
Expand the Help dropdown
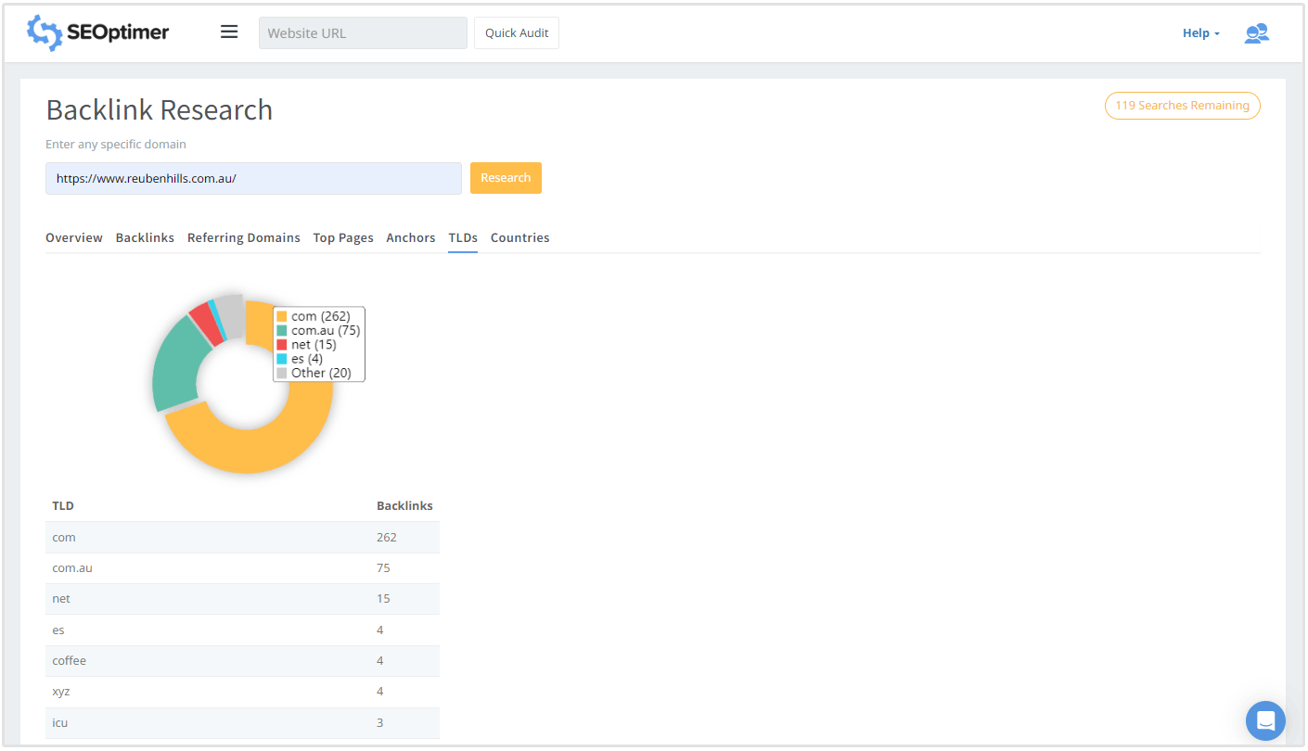[x=1200, y=33]
